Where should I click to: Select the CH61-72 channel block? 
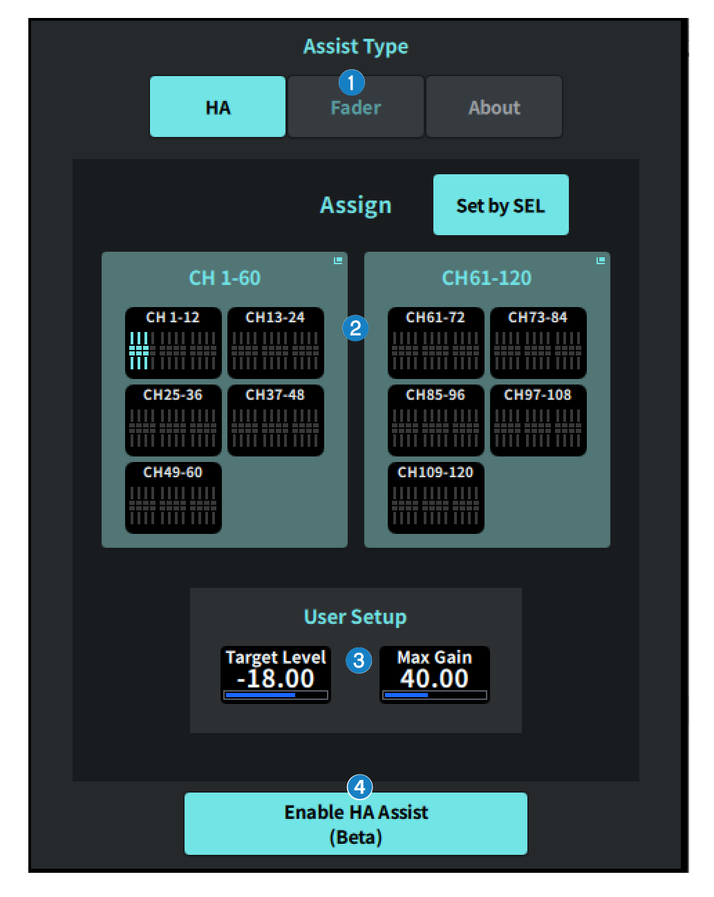coord(435,343)
